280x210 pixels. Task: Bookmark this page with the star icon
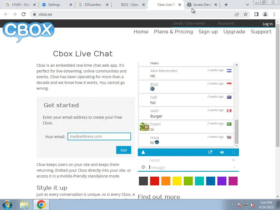point(246,14)
